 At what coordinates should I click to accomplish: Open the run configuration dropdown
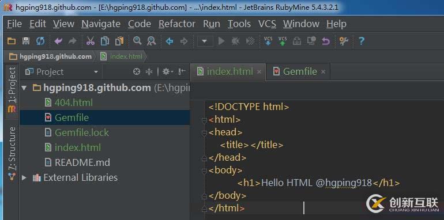pyautogui.click(x=205, y=41)
